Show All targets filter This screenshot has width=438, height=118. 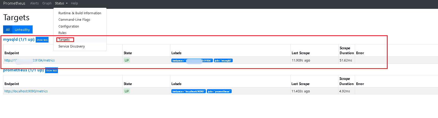(x=8, y=30)
